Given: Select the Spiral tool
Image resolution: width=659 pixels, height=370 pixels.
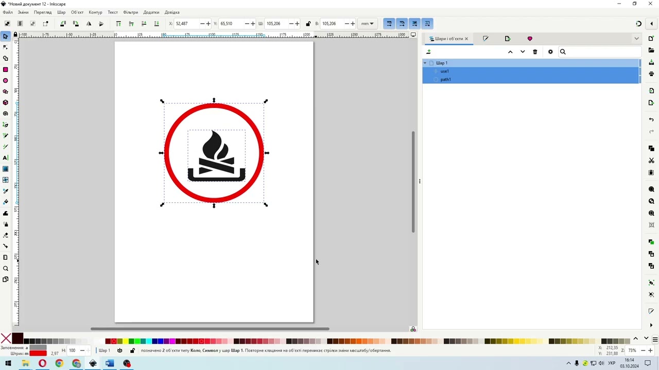Looking at the screenshot, I should [6, 114].
